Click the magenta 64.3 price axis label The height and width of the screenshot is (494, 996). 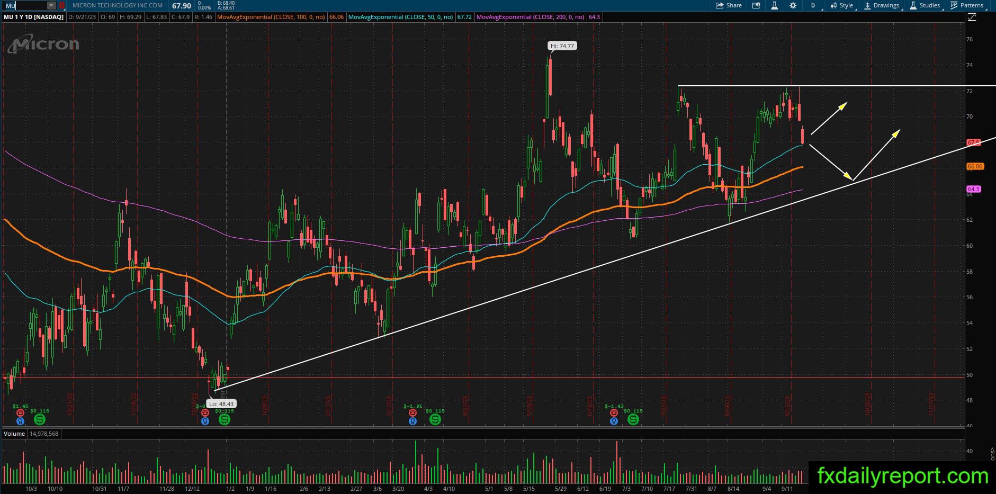[973, 189]
